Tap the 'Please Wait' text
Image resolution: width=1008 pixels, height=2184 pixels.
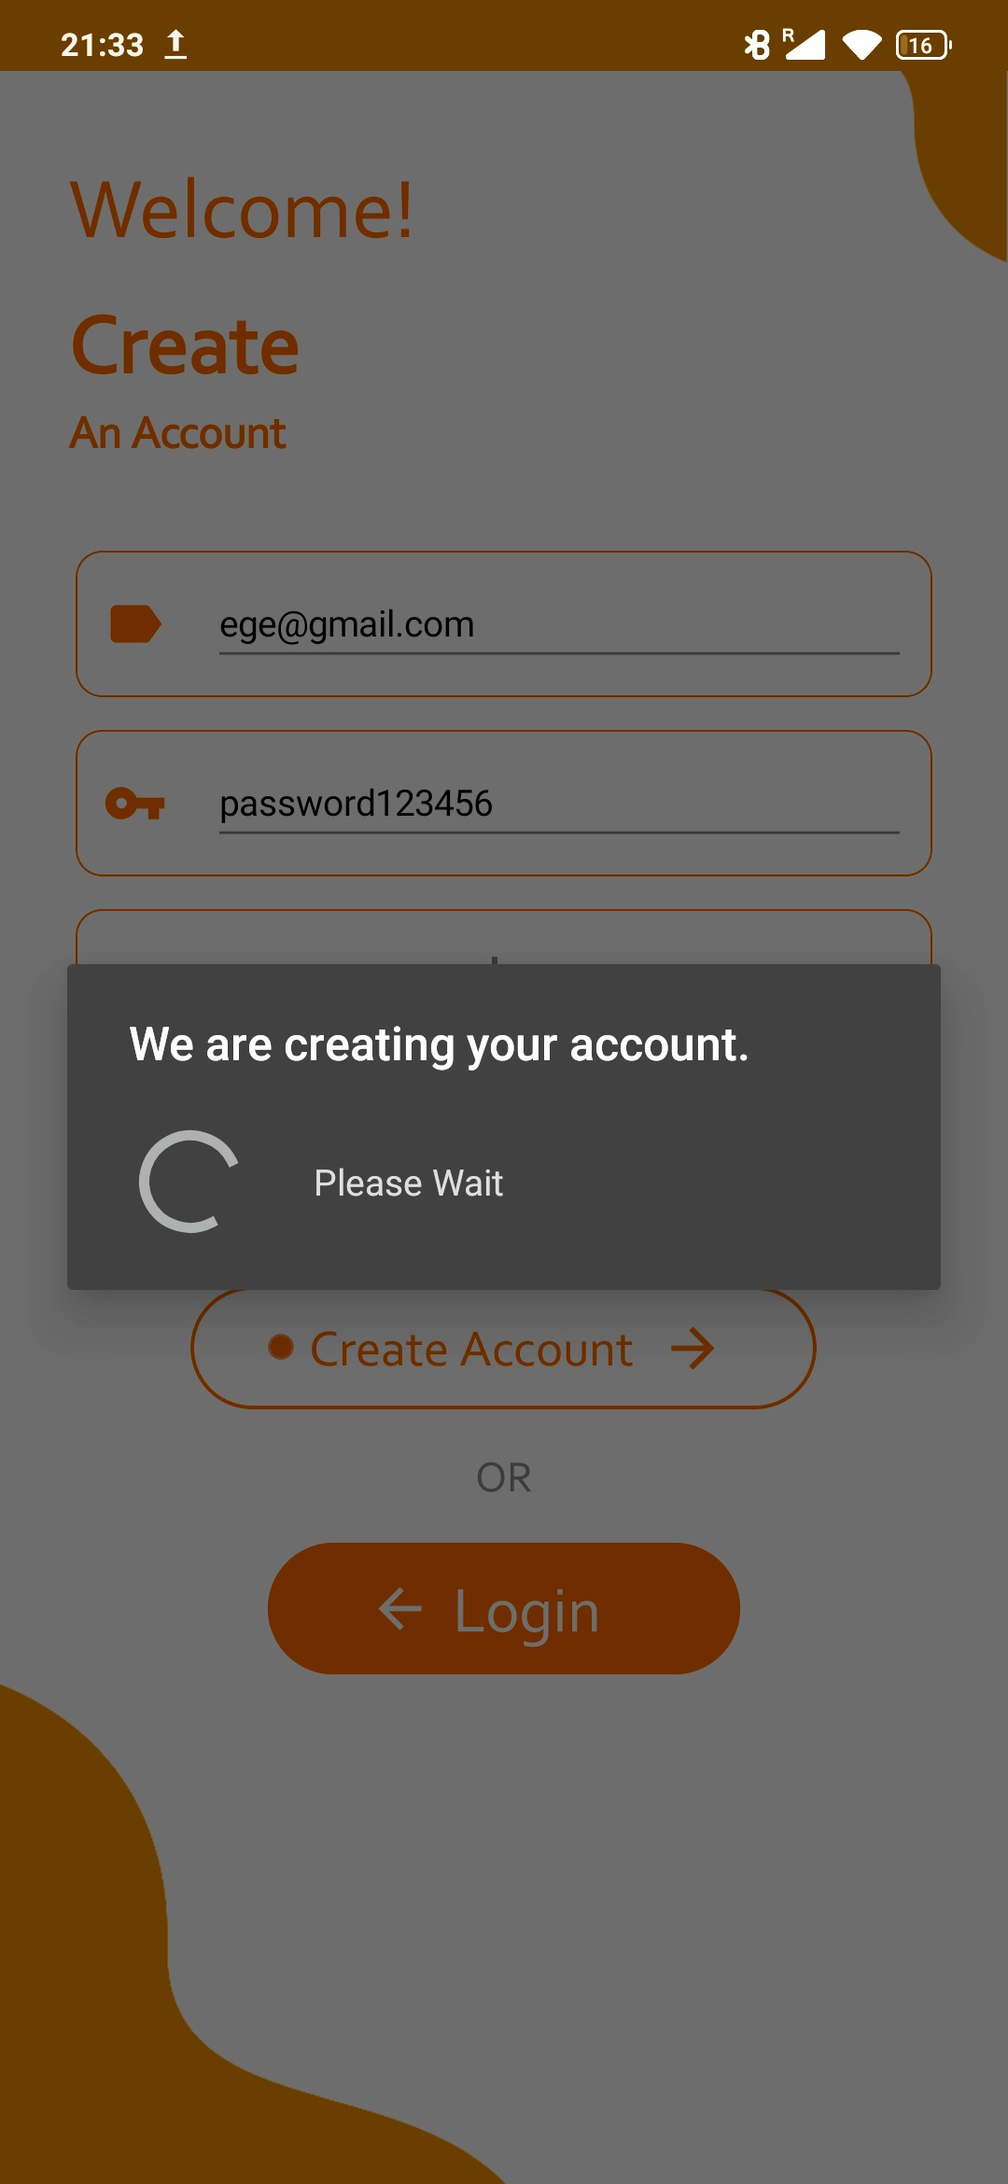409,1183
